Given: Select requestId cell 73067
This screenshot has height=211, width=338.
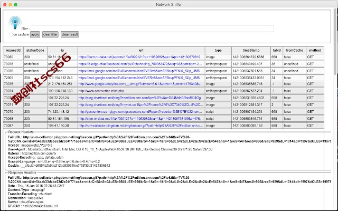Looking at the screenshot, I should (x=13, y=126).
